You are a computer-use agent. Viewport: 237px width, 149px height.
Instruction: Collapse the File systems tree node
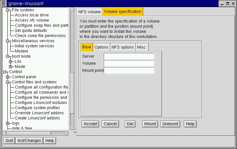(8, 10)
